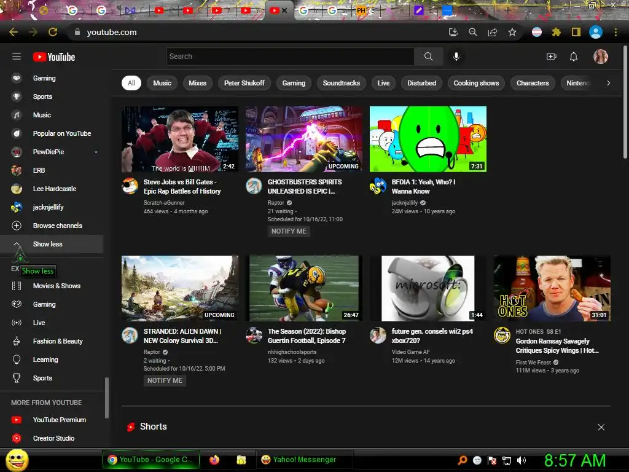This screenshot has width=629, height=472.
Task: Click the install app icon in address bar
Action: tap(453, 32)
